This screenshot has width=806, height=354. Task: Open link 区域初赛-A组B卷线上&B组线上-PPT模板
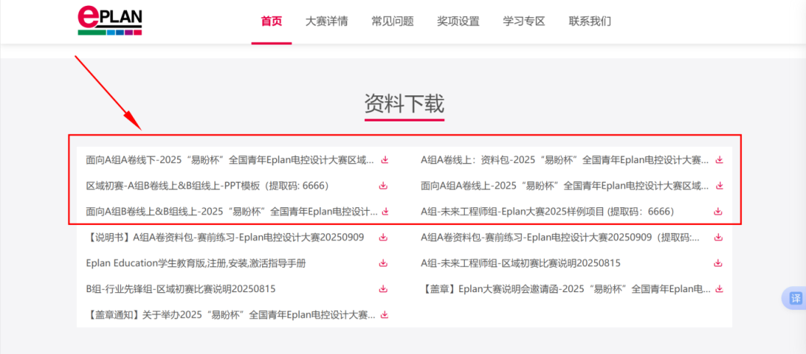207,186
